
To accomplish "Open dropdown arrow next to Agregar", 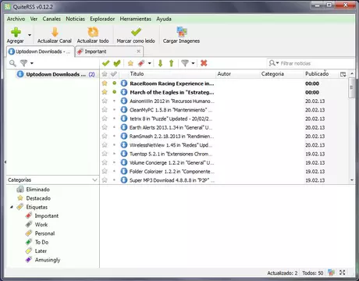I will (30, 35).
